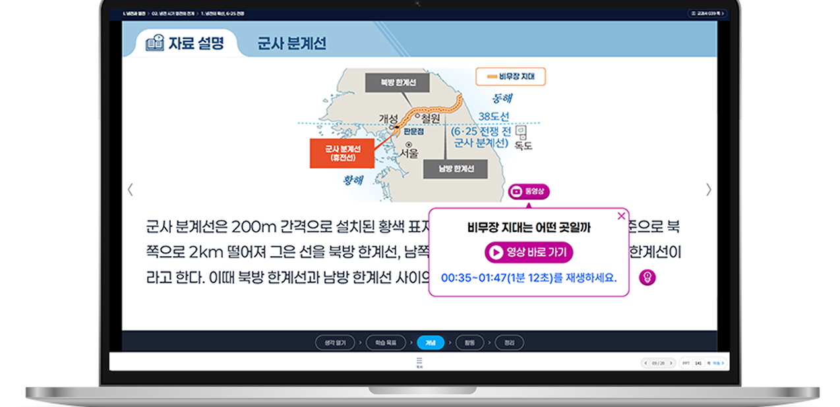Select the highlighted 개념 step
Viewport: 840px width, 407px height.
click(x=431, y=342)
